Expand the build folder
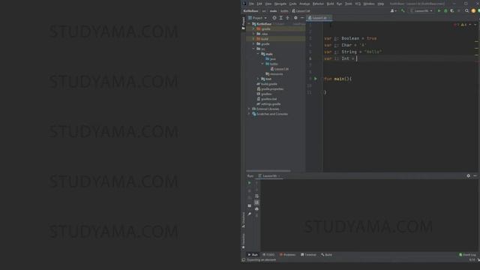Image resolution: width=480 pixels, height=270 pixels. pyautogui.click(x=253, y=39)
